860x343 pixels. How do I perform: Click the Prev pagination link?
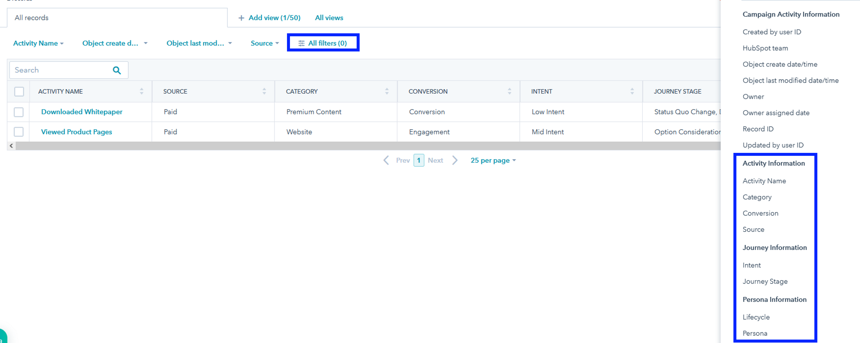(403, 160)
